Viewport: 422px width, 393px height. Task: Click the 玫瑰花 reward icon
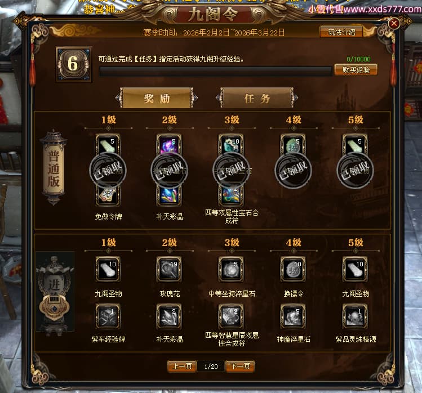pos(169,269)
